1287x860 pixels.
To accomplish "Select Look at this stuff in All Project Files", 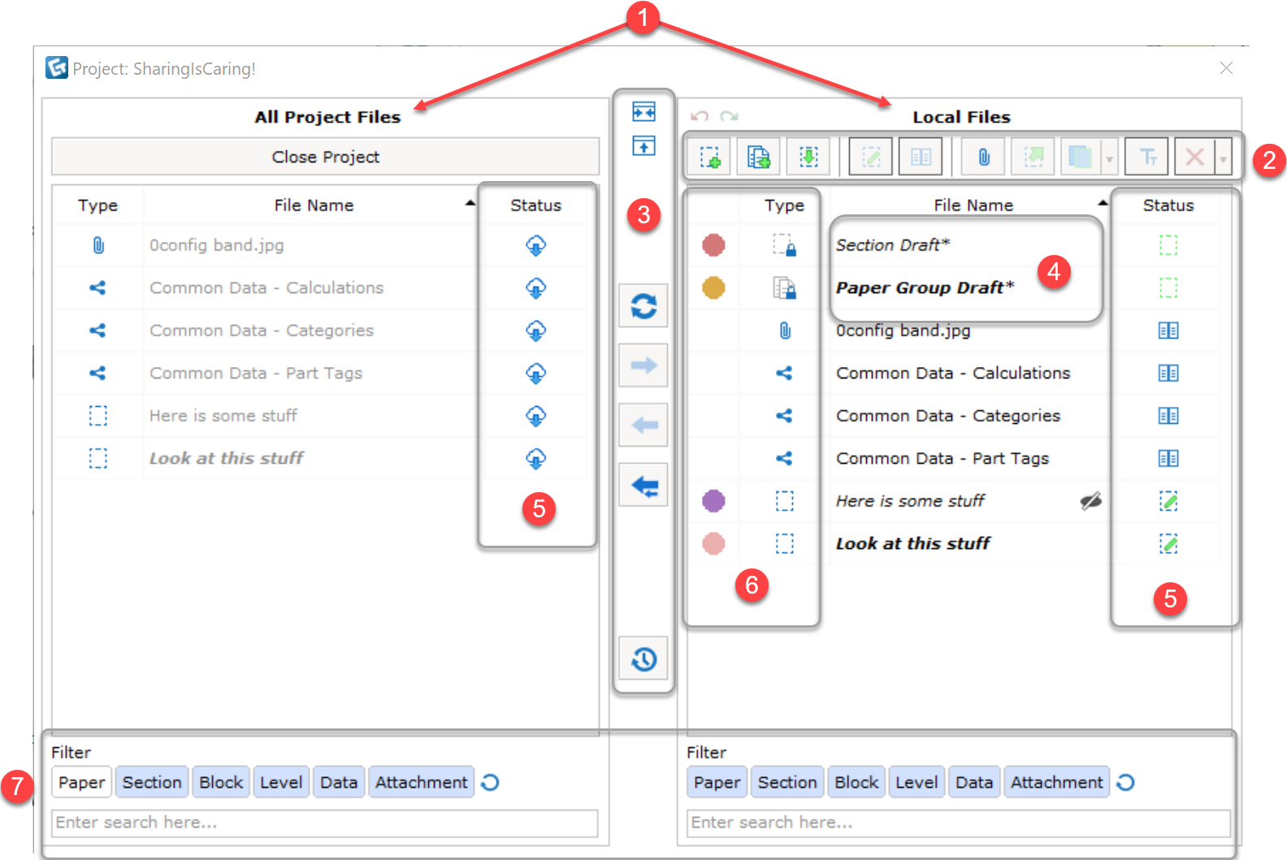I will coord(226,458).
